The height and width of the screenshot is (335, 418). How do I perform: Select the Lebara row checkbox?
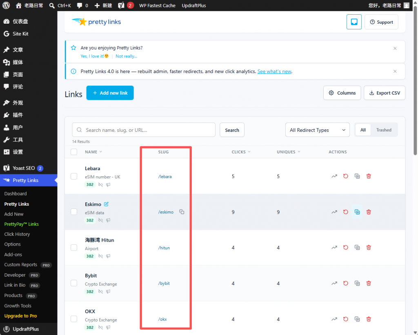pos(74,176)
